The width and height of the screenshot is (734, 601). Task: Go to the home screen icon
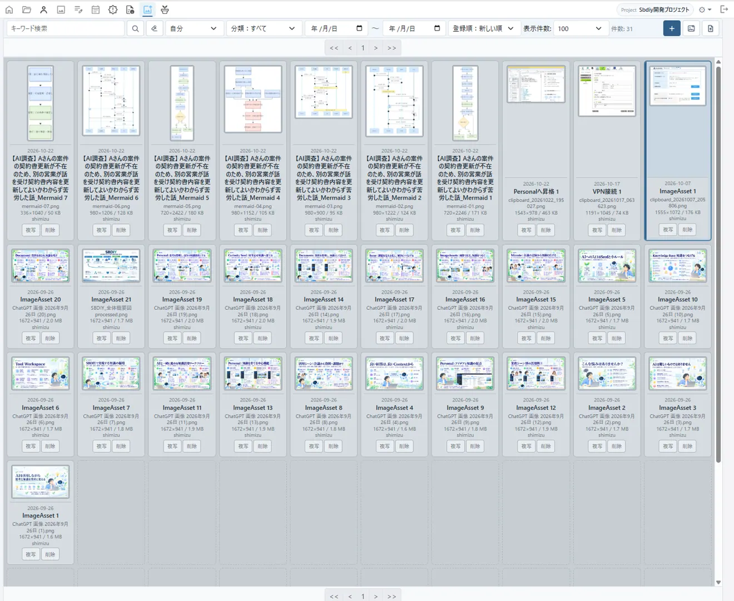click(x=9, y=9)
